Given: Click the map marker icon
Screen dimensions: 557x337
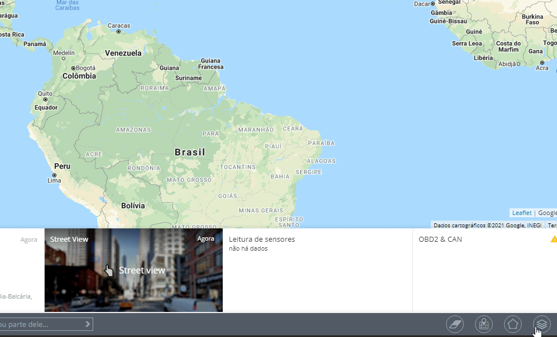Looking at the screenshot, I should pos(484,324).
